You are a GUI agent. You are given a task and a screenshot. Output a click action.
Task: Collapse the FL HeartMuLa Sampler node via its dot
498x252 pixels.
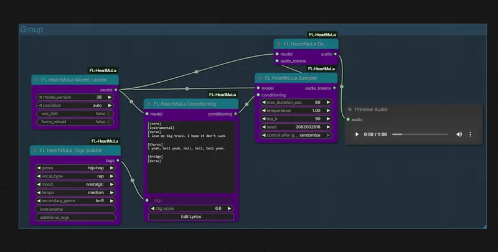pos(260,78)
